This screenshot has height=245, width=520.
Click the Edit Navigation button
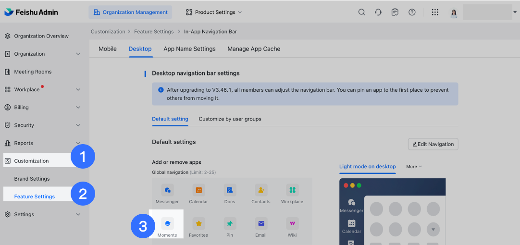433,144
